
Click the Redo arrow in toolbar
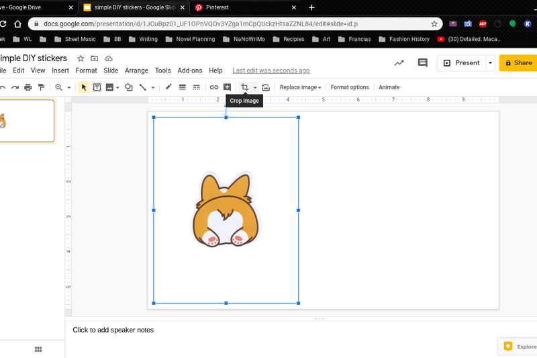click(15, 87)
